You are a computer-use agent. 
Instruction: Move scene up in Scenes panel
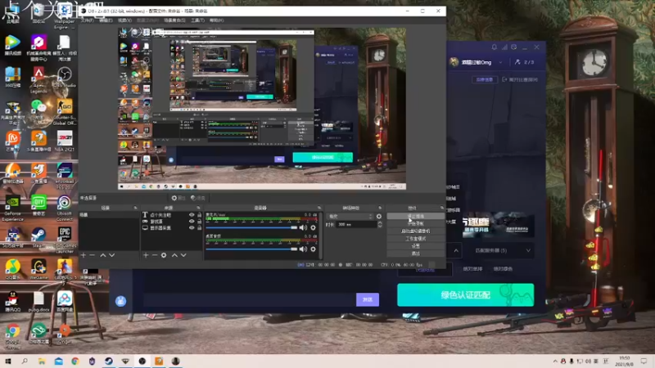coord(103,255)
